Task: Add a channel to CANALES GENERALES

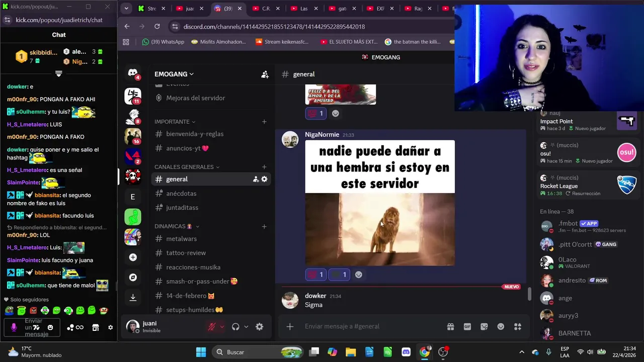Action: 264,167
